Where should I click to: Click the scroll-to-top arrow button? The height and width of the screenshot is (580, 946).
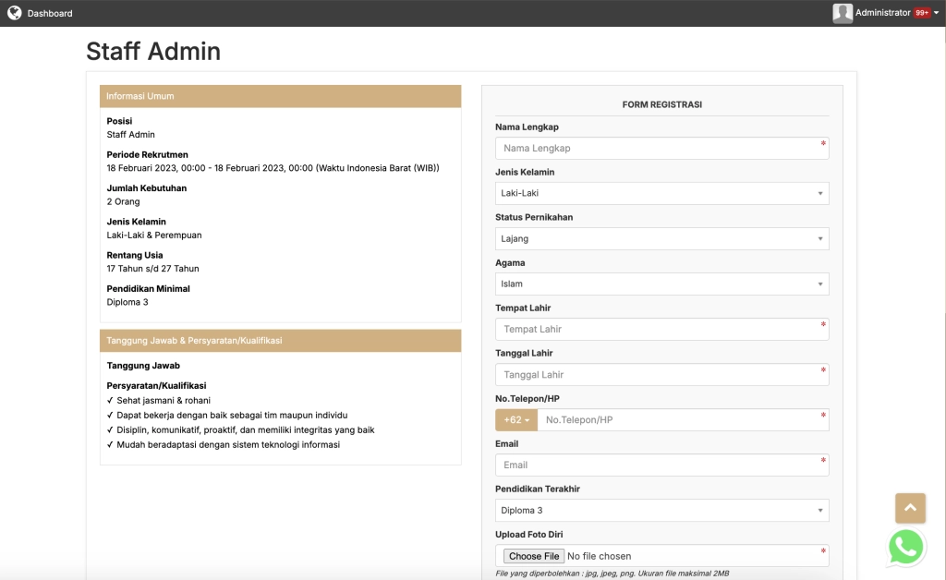(910, 508)
